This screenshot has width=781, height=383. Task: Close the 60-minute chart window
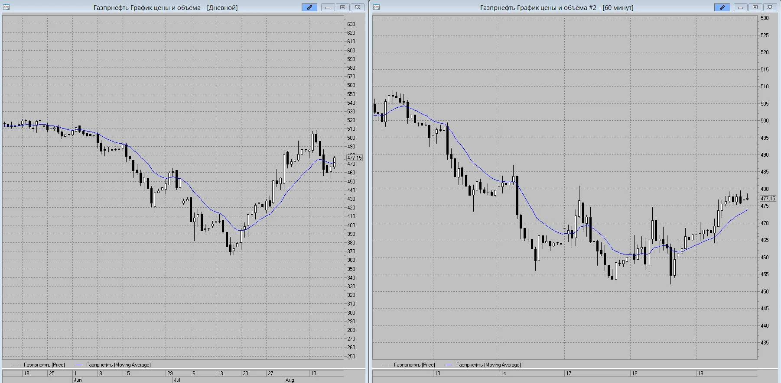(770, 7)
